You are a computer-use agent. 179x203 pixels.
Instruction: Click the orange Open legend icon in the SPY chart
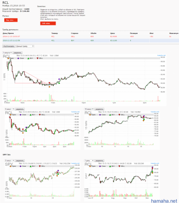tap(10, 166)
